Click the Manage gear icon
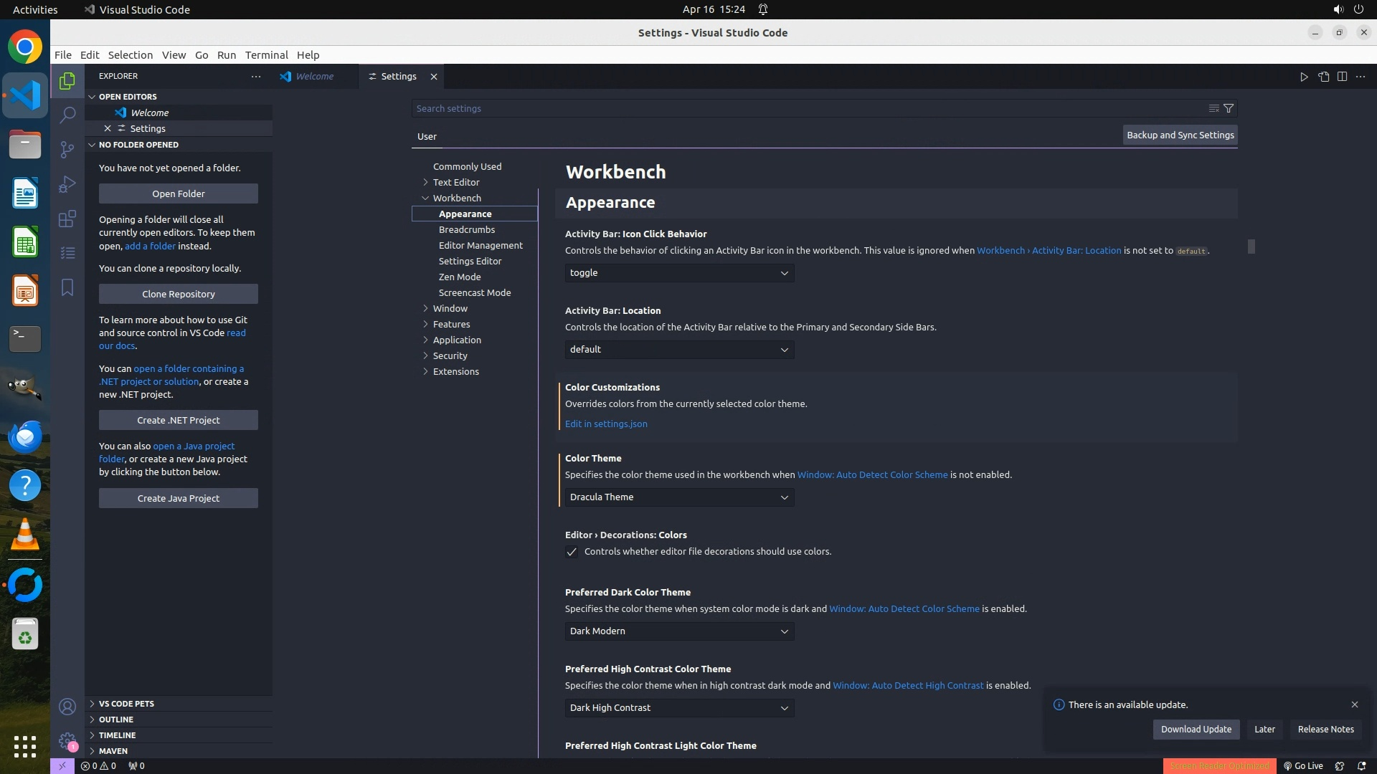 click(x=67, y=741)
